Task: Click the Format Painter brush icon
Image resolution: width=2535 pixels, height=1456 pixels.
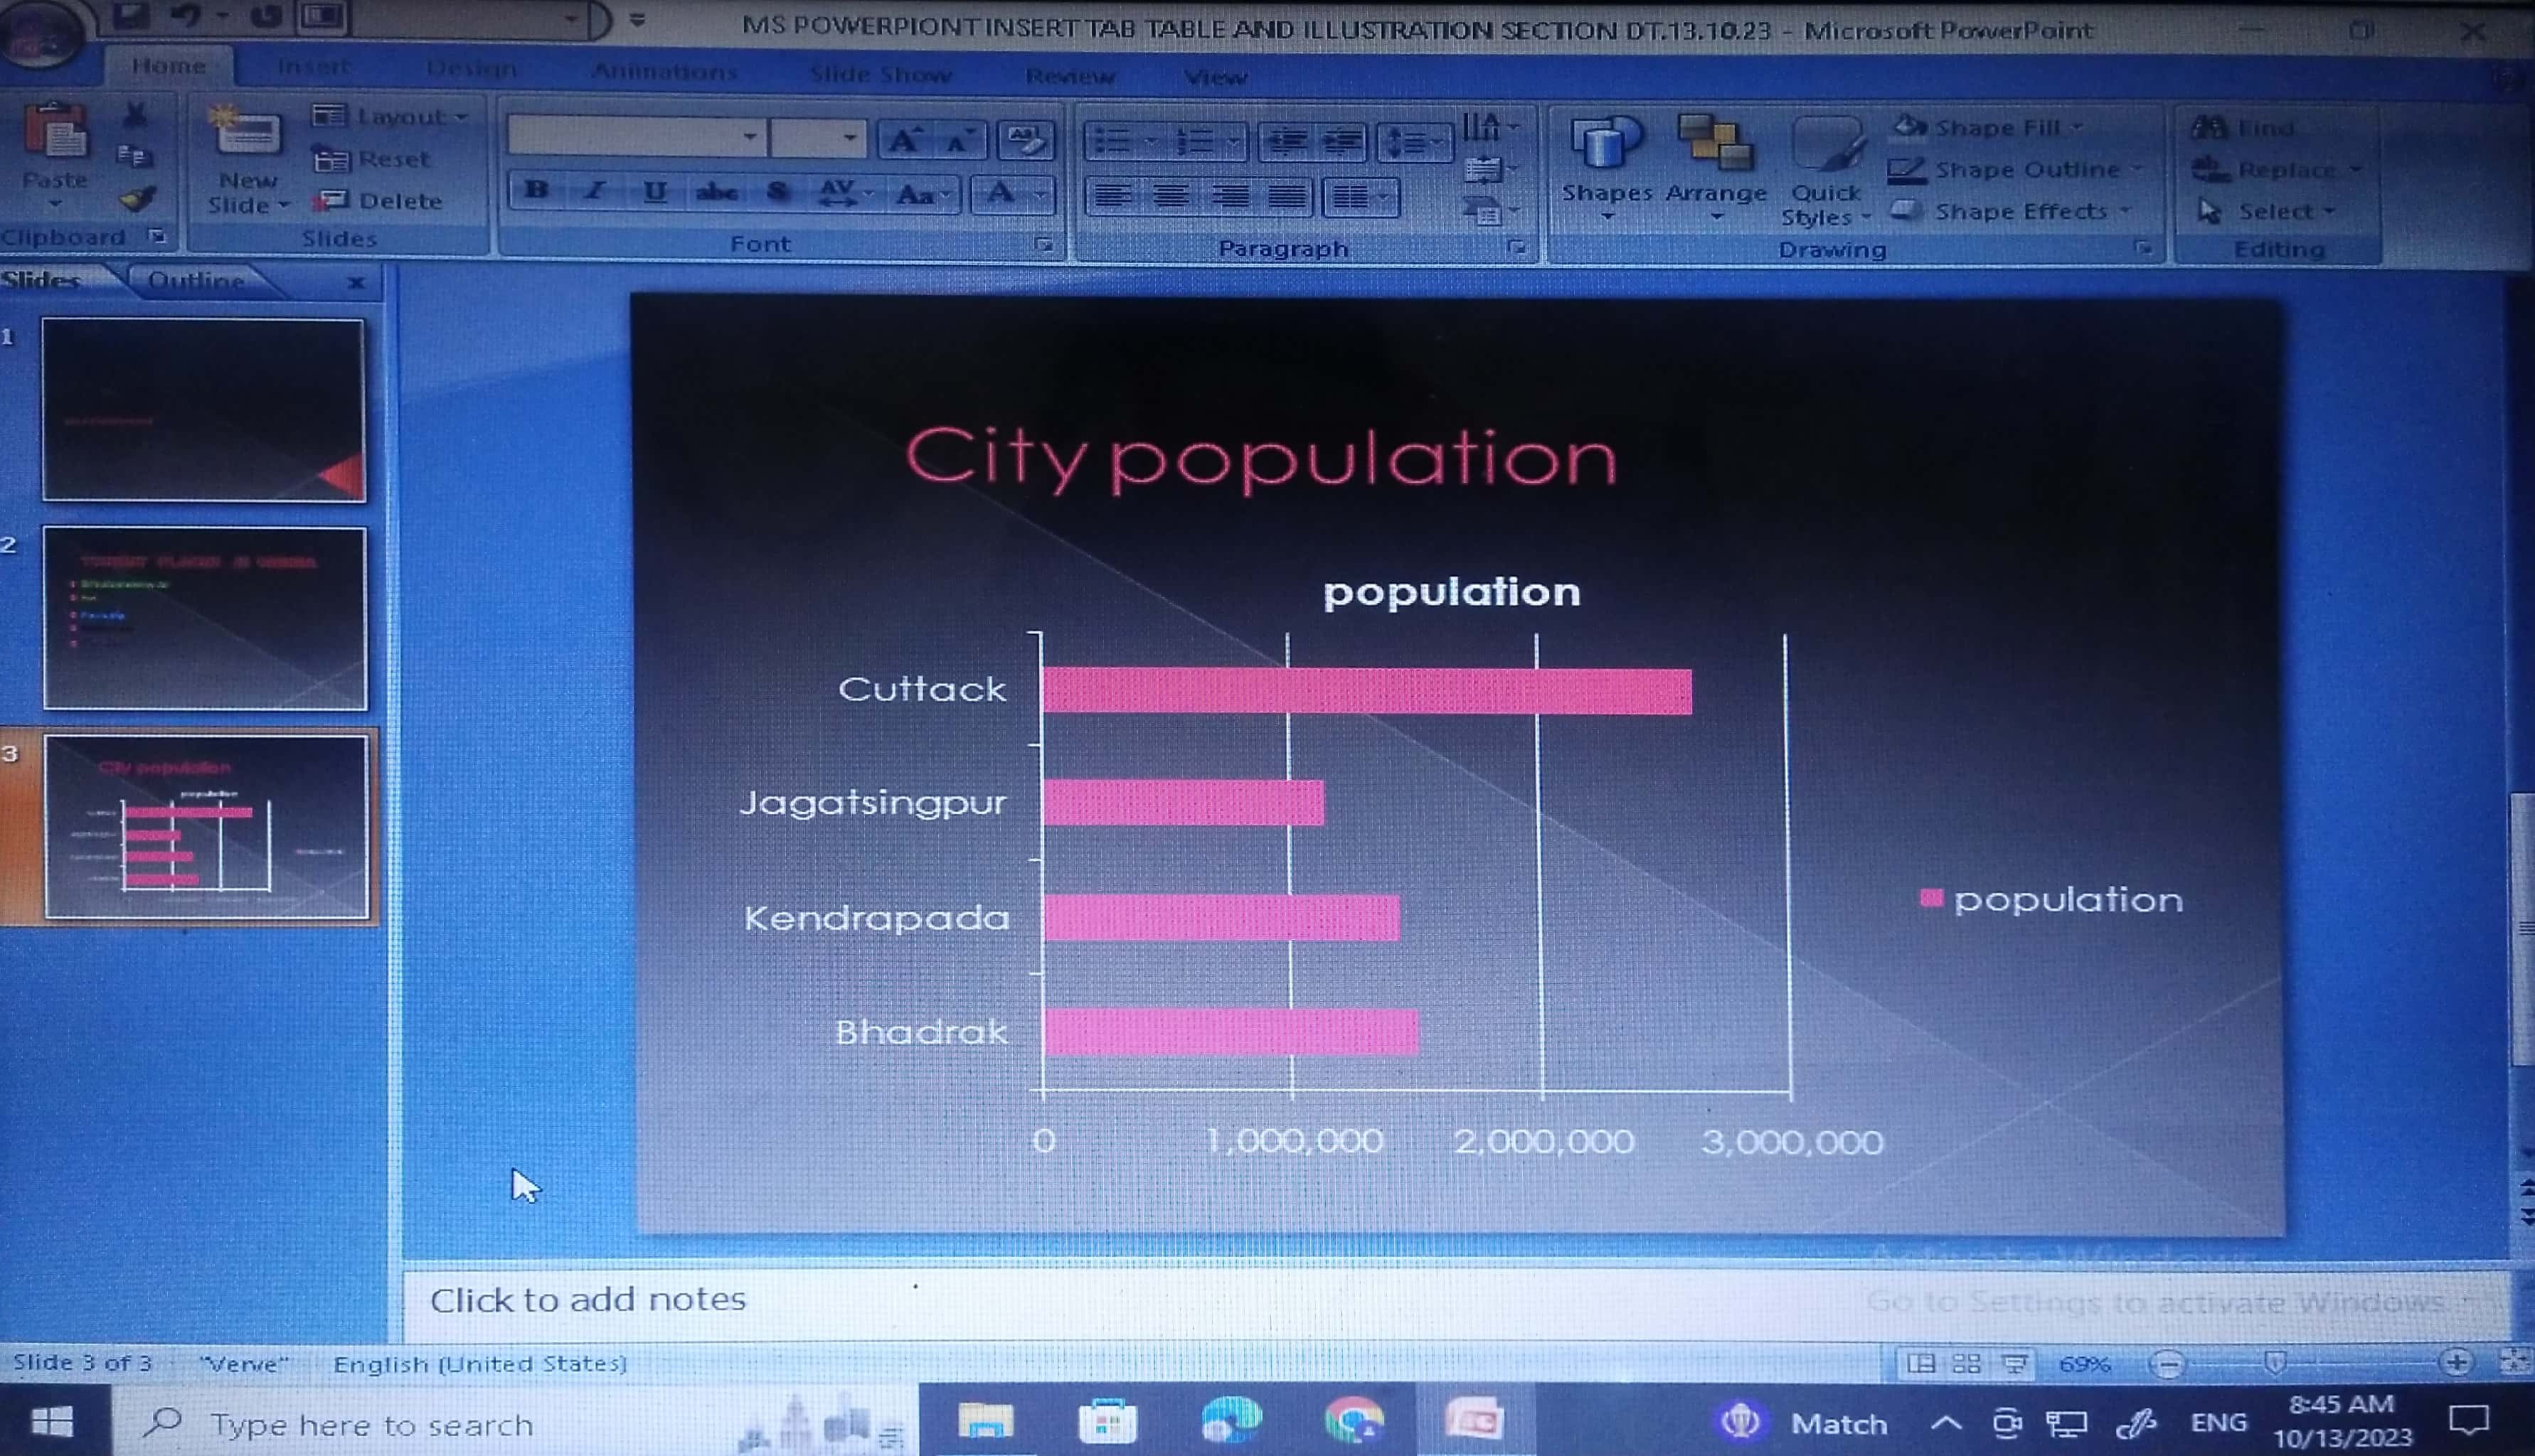Action: [x=137, y=199]
